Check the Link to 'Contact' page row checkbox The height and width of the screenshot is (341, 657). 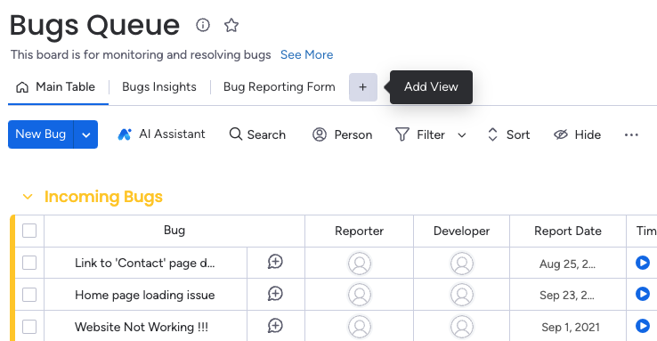29,263
